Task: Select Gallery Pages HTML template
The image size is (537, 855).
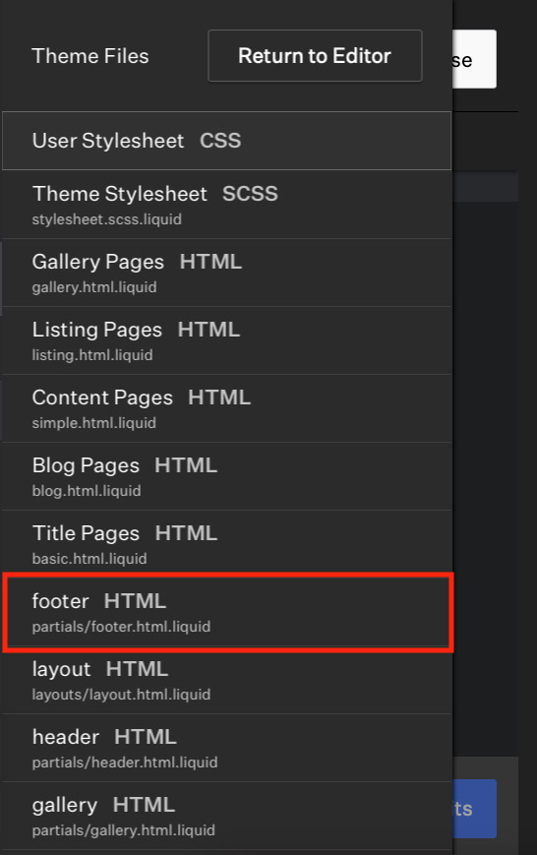Action: tap(227, 273)
